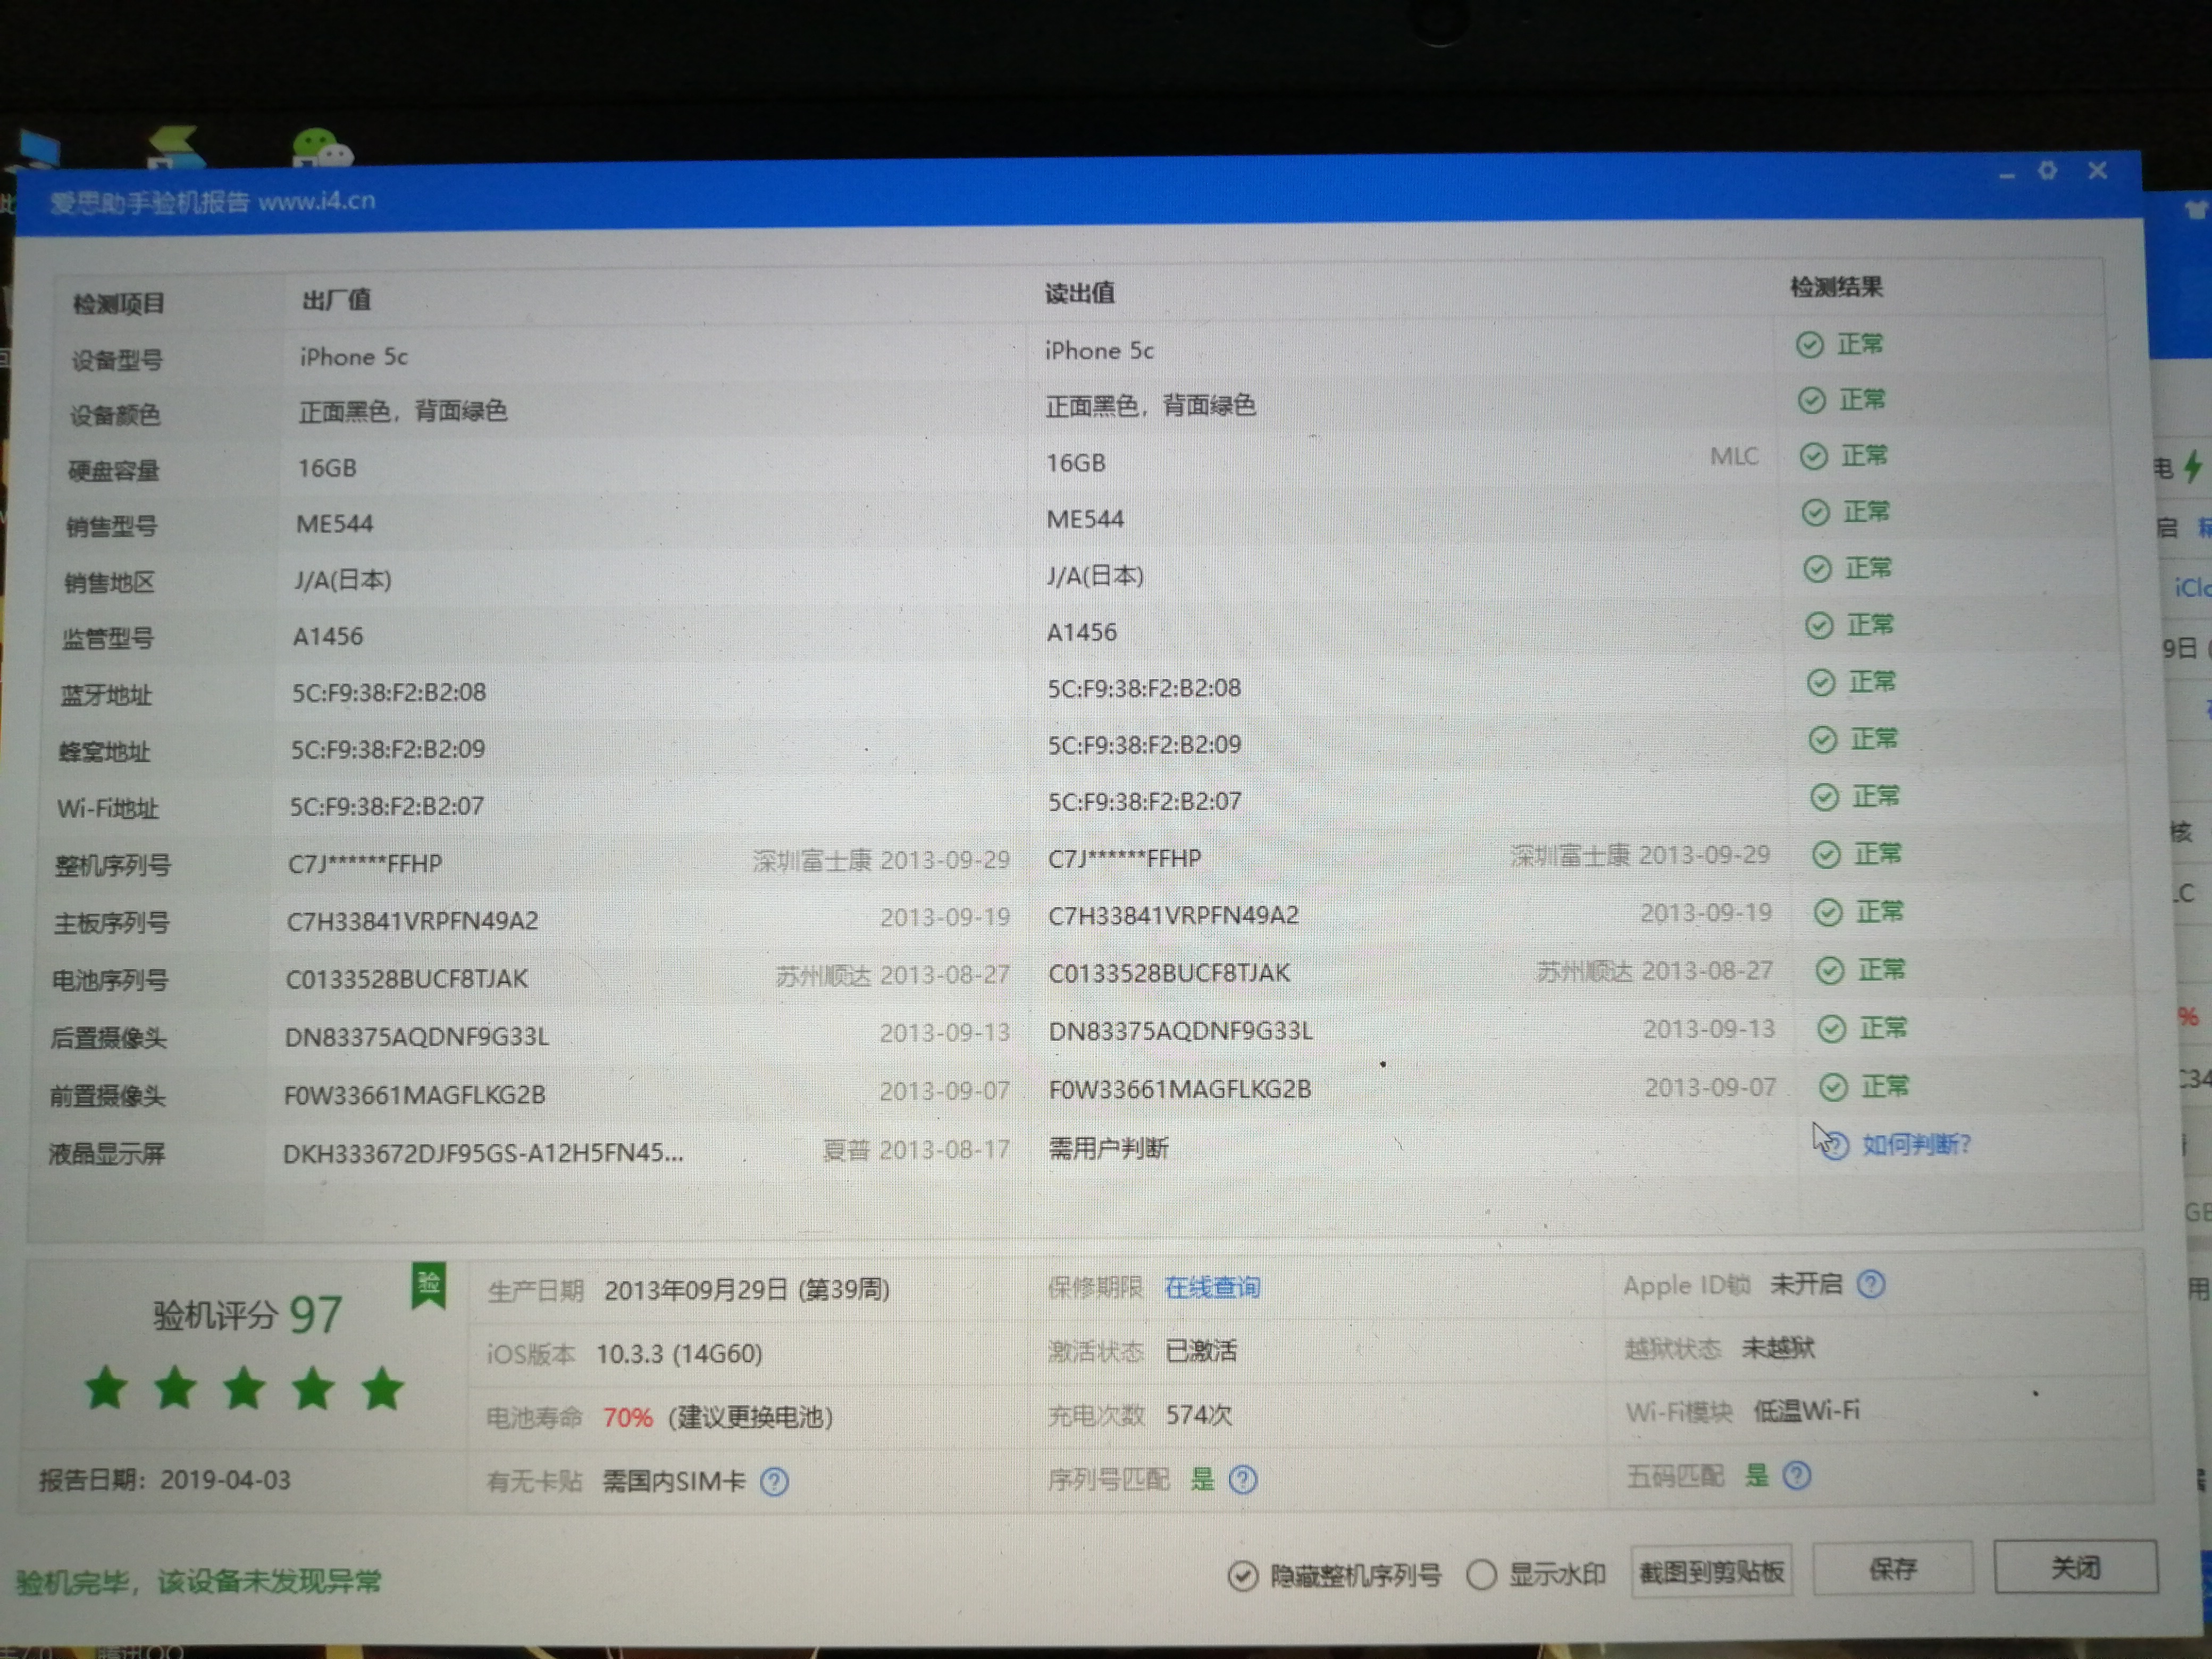Image resolution: width=2212 pixels, height=1659 pixels.
Task: Click help icon beside 需国内SIM卡
Action: coord(774,1481)
